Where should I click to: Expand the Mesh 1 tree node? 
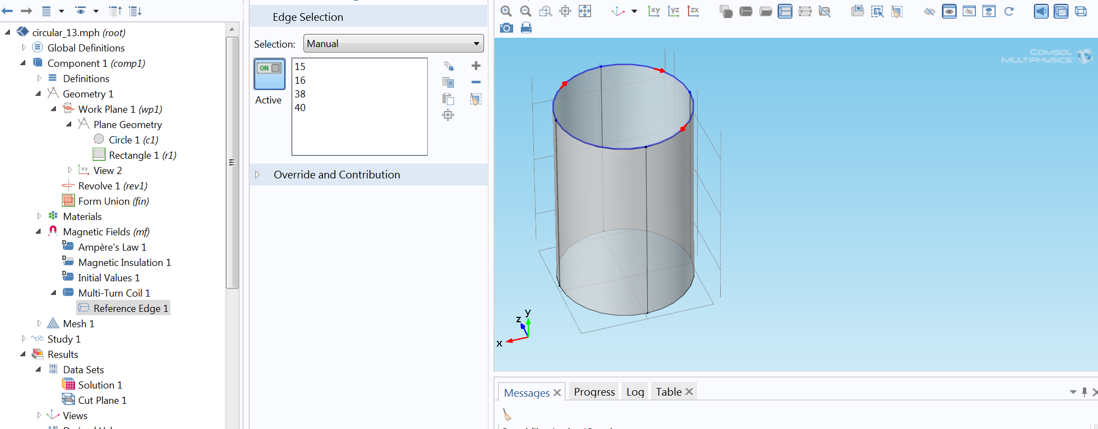pos(39,323)
